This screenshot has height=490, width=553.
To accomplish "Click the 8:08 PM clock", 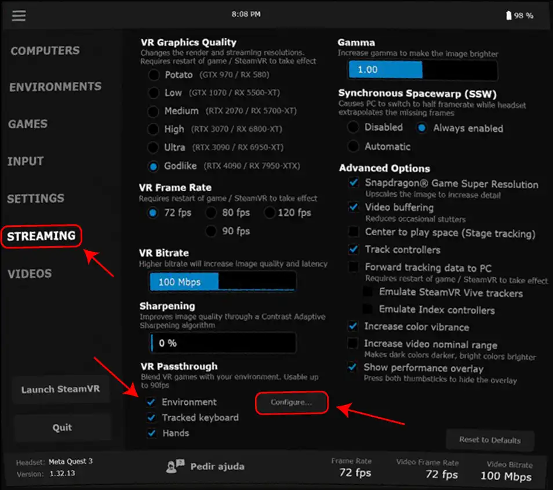I will [246, 14].
